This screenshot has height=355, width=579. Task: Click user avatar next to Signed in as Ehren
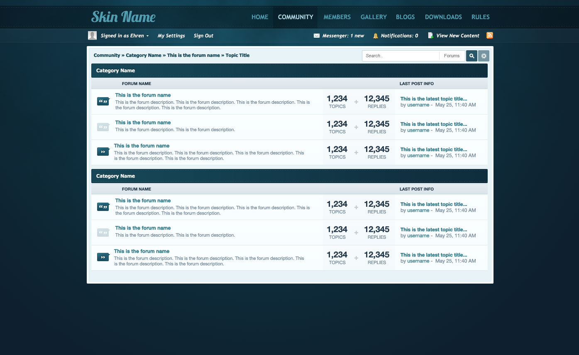click(x=92, y=36)
